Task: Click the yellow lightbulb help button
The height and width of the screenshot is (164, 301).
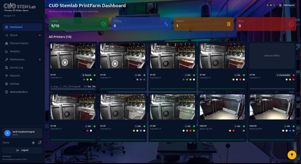Action: point(292,155)
